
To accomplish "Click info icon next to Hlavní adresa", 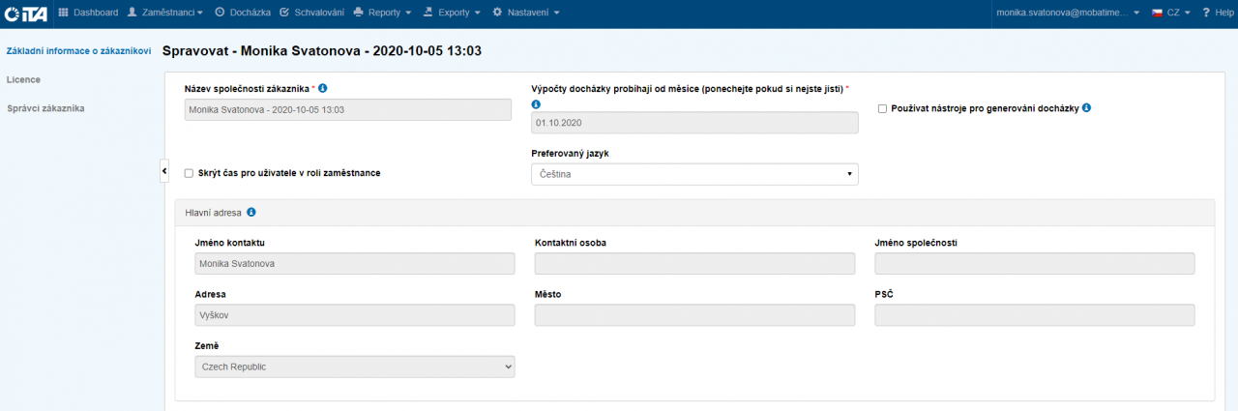I will 251,212.
